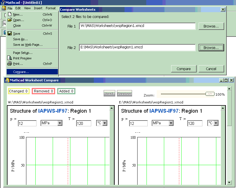Image resolution: width=236 pixels, height=188 pixels.
Task: Click the T value field in left worksheet
Action: click(x=84, y=123)
